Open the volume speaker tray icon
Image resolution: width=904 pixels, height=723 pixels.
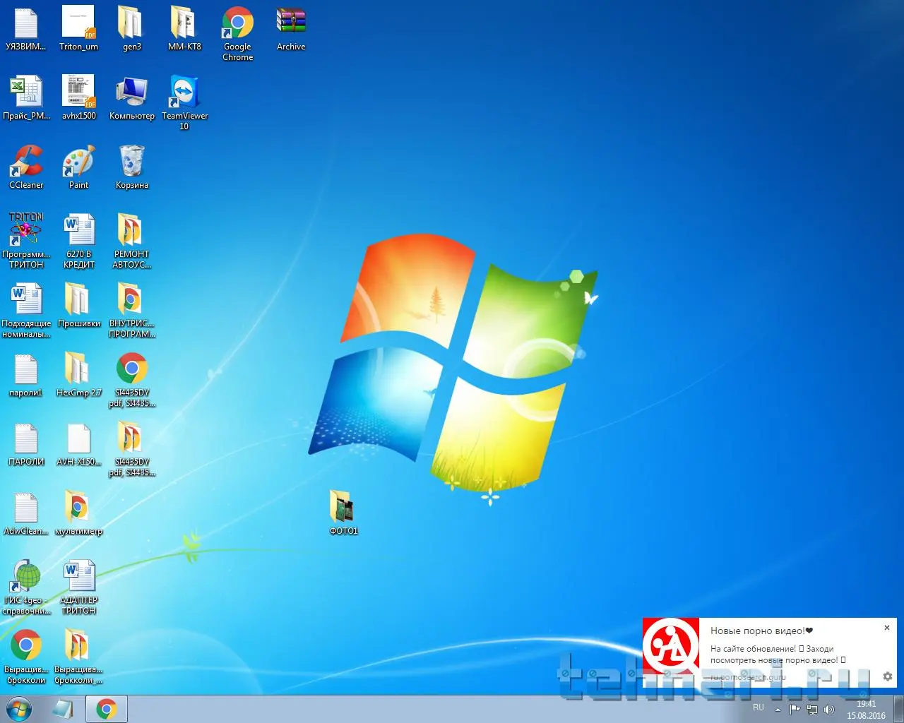(x=829, y=710)
